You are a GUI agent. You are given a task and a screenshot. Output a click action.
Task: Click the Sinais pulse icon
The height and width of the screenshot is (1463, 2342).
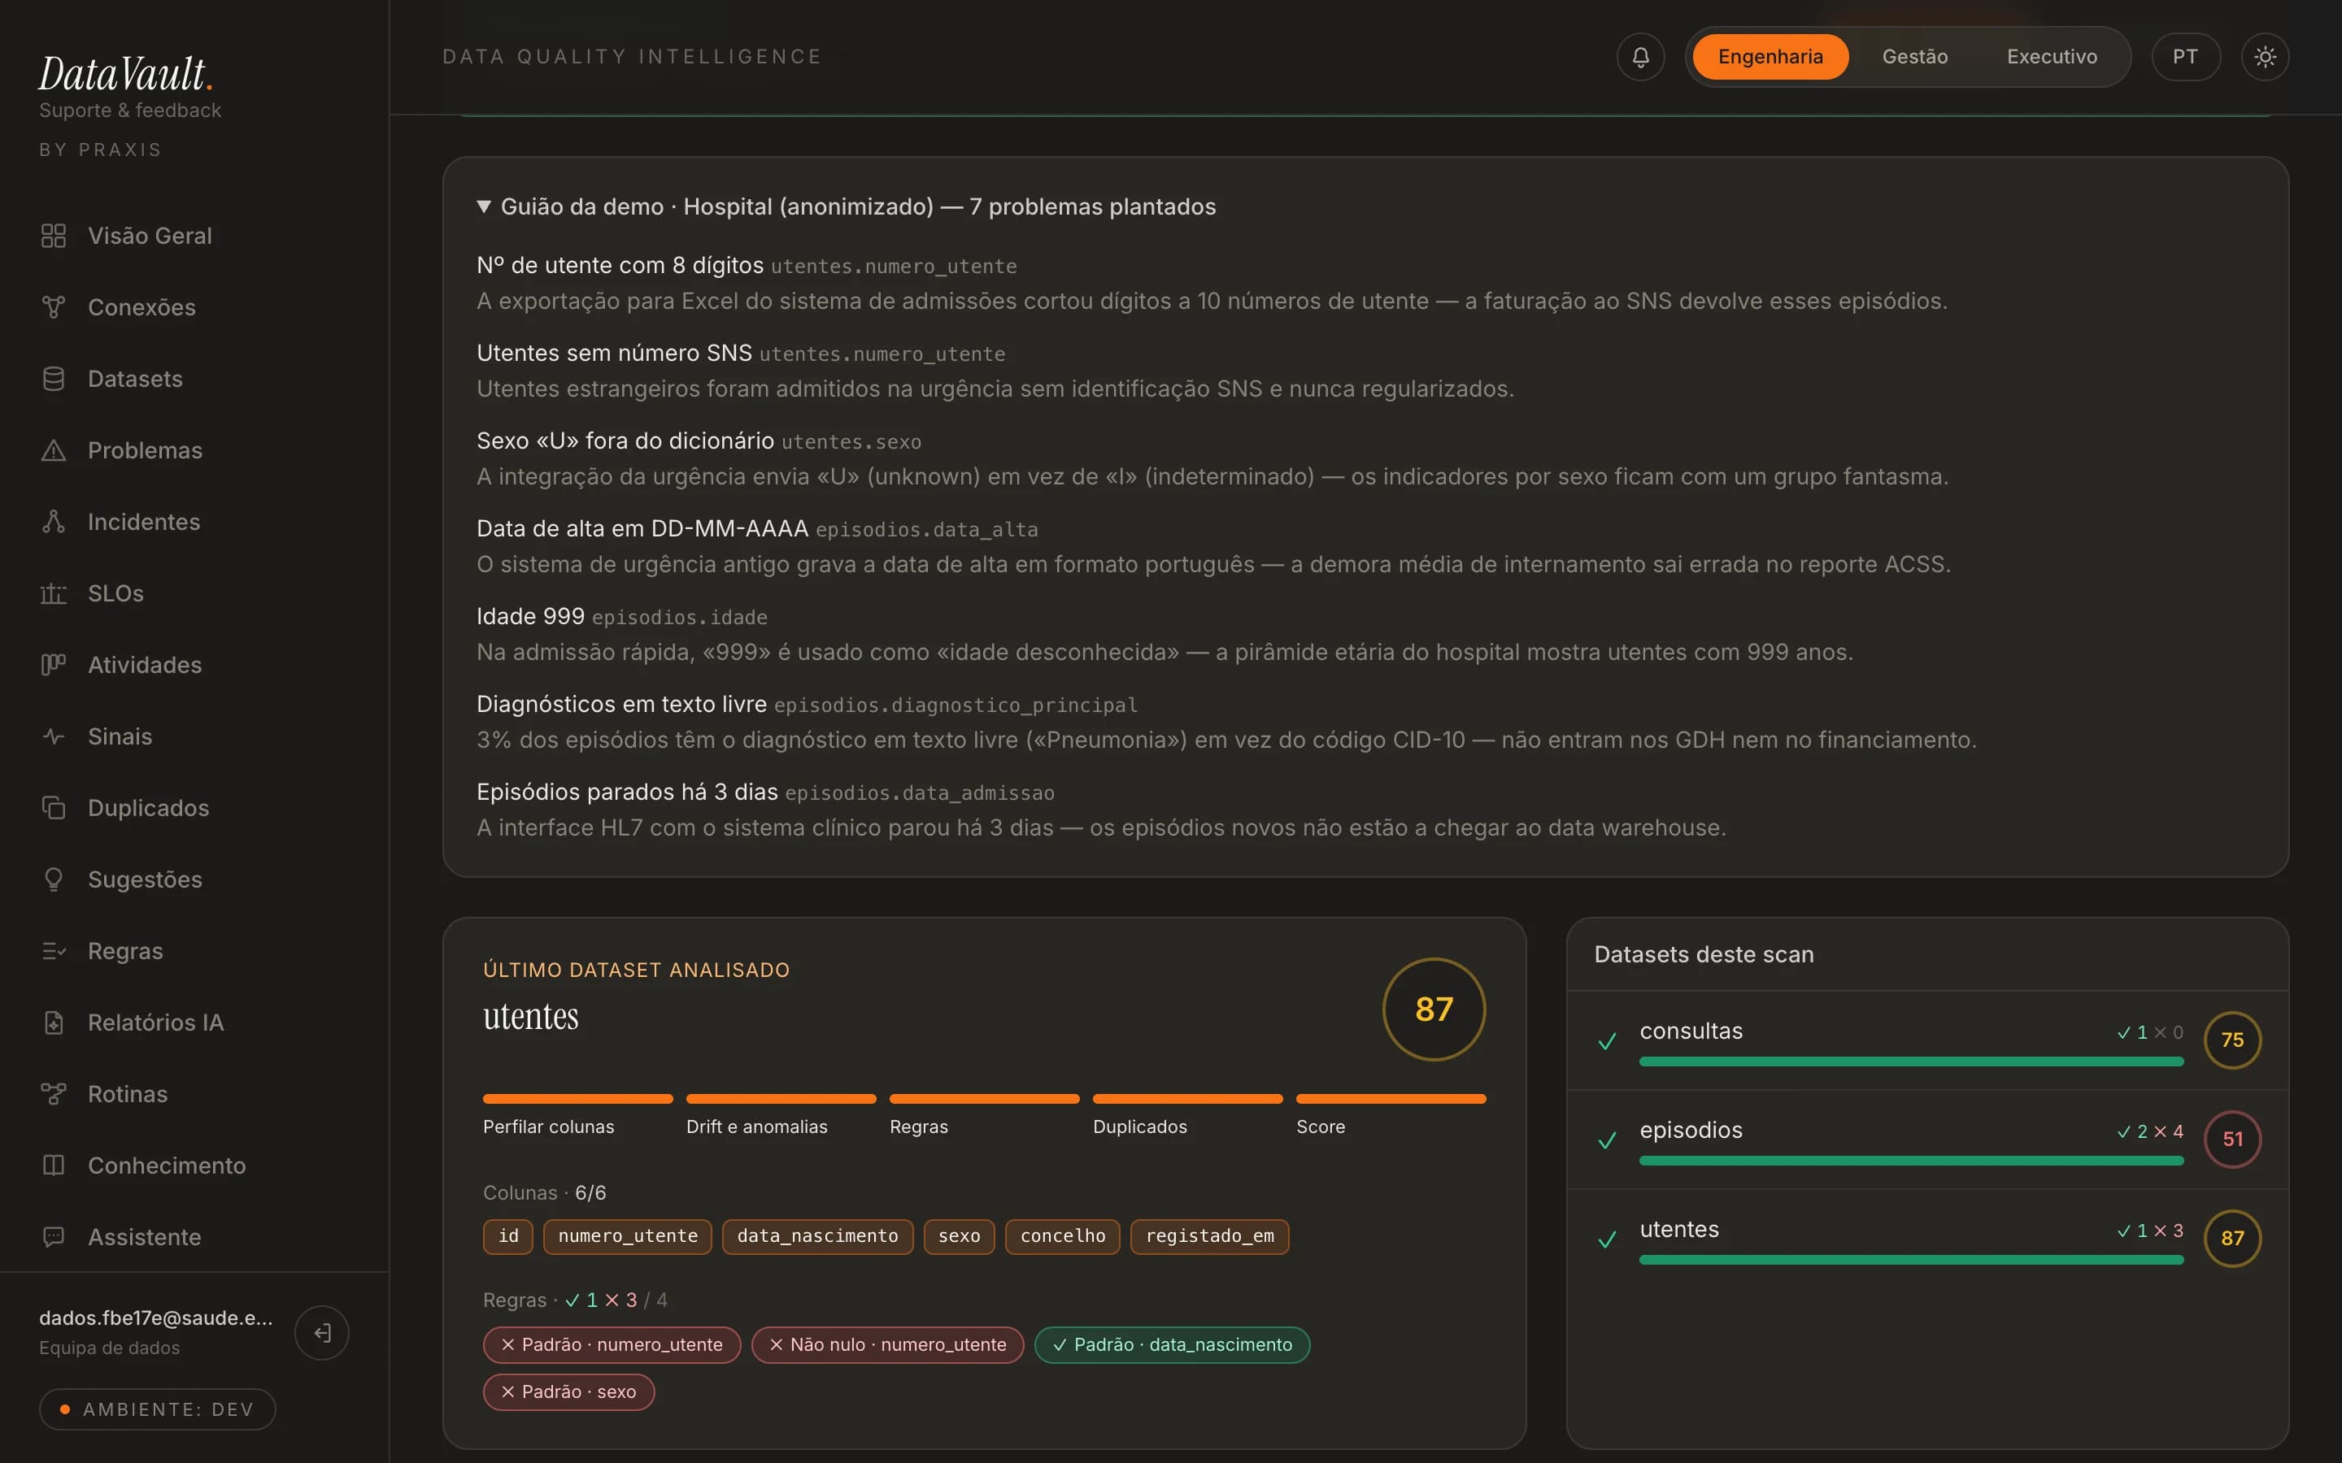point(53,736)
